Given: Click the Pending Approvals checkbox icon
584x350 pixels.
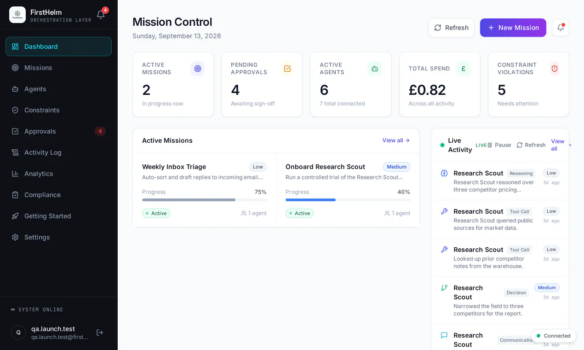Looking at the screenshot, I should [287, 69].
